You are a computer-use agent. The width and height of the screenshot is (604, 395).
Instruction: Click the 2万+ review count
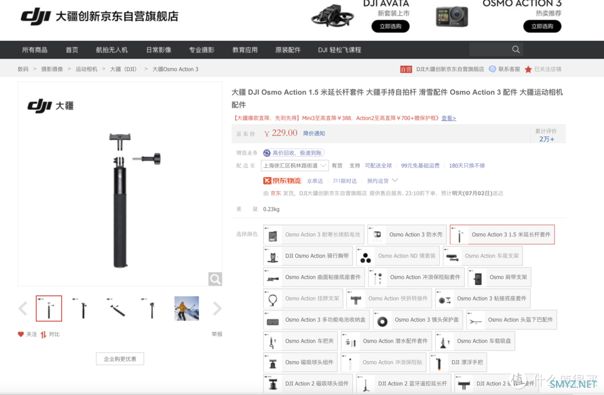point(546,139)
